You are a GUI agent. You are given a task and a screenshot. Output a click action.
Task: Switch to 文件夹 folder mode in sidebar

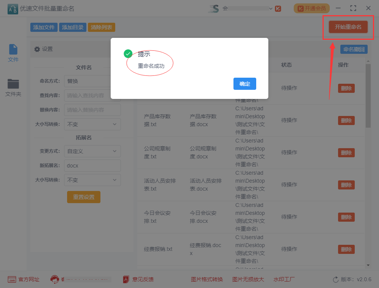pos(13,88)
